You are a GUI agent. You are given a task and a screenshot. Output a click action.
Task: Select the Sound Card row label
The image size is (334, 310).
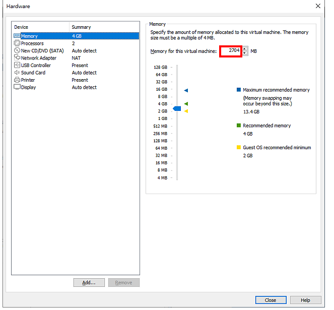[33, 73]
